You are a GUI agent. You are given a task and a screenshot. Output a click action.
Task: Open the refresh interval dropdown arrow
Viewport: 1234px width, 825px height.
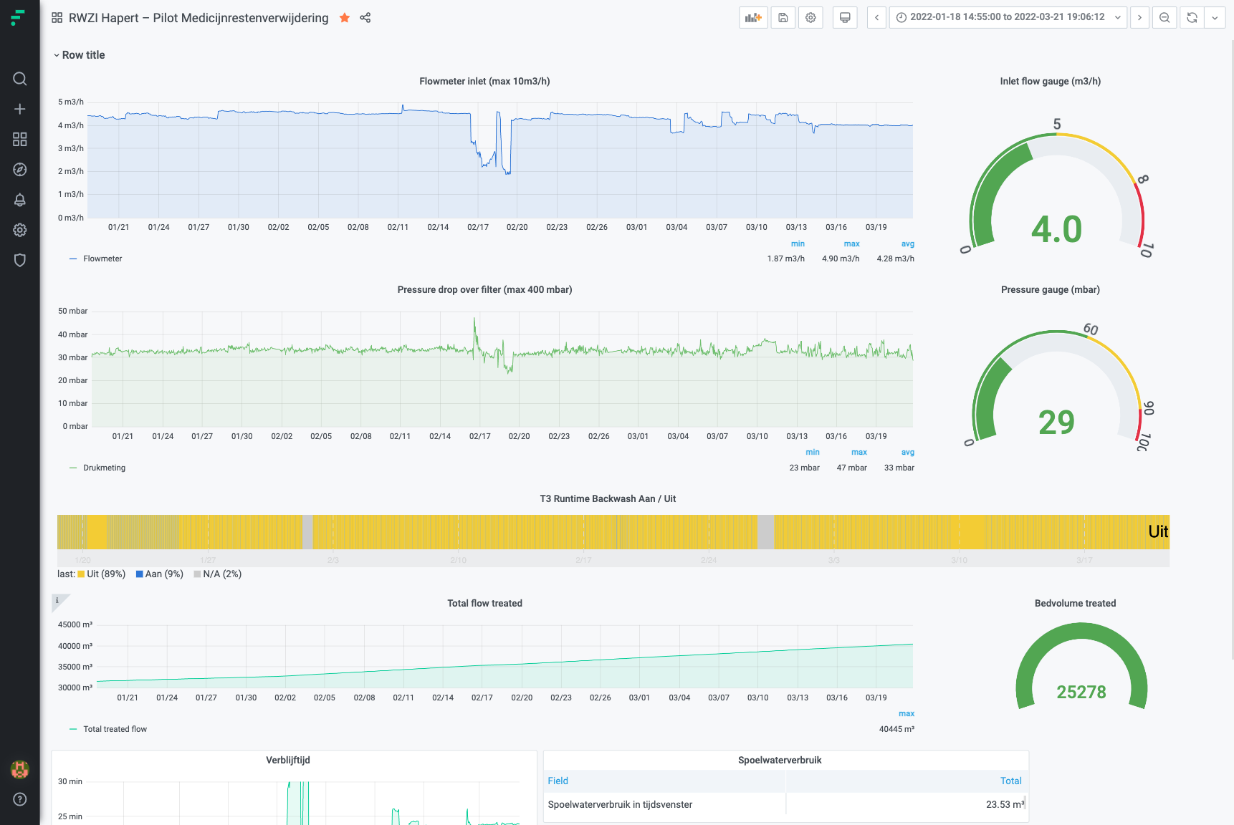tap(1215, 18)
